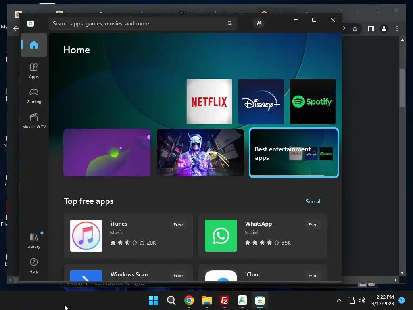Click See all for Top free apps
Image resolution: width=413 pixels, height=310 pixels.
click(313, 202)
